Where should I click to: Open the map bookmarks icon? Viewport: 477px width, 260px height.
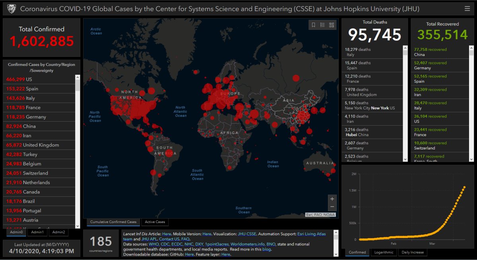pos(313,25)
